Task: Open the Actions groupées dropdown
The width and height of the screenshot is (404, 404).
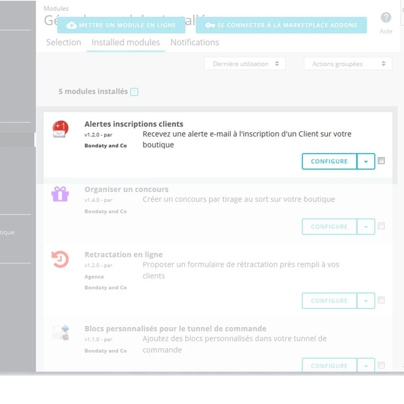Action: (x=348, y=64)
